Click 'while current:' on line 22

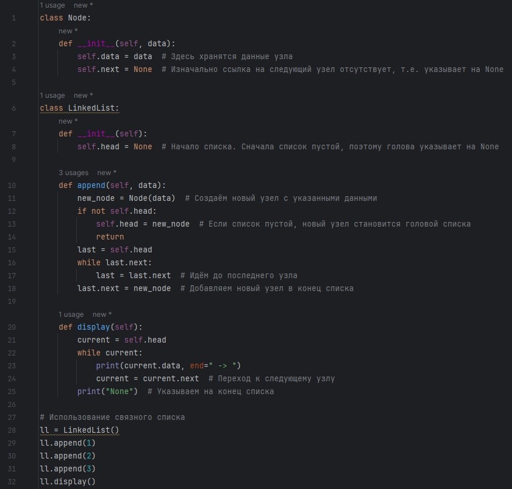pyautogui.click(x=110, y=353)
